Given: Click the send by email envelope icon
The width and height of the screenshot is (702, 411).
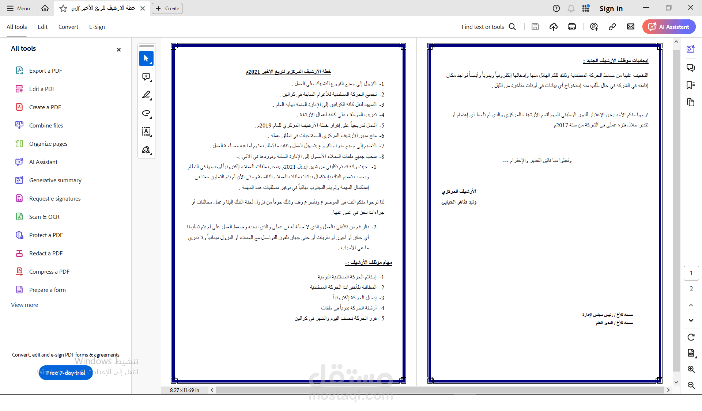Looking at the screenshot, I should 631,27.
